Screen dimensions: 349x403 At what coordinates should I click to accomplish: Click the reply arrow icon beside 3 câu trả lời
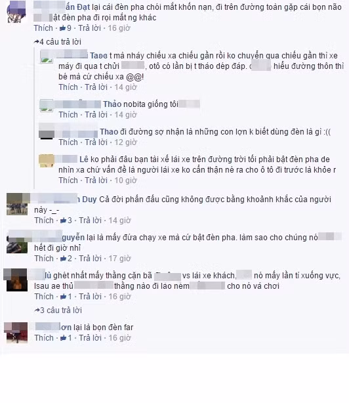click(x=37, y=310)
